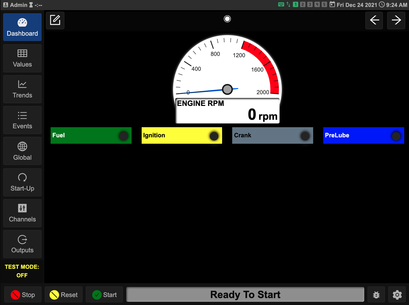Open the debug bug icon
This screenshot has height=305, width=409.
(376, 295)
